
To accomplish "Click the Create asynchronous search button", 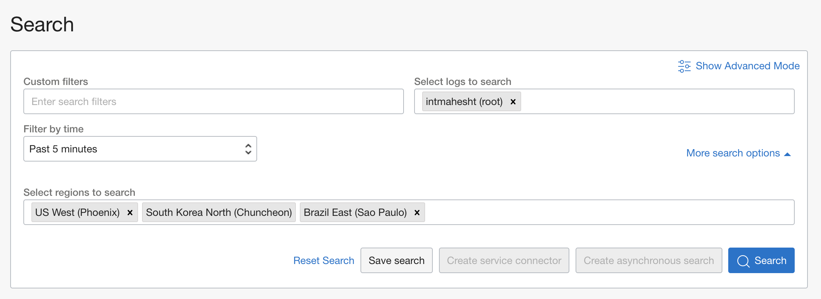I will tap(649, 260).
